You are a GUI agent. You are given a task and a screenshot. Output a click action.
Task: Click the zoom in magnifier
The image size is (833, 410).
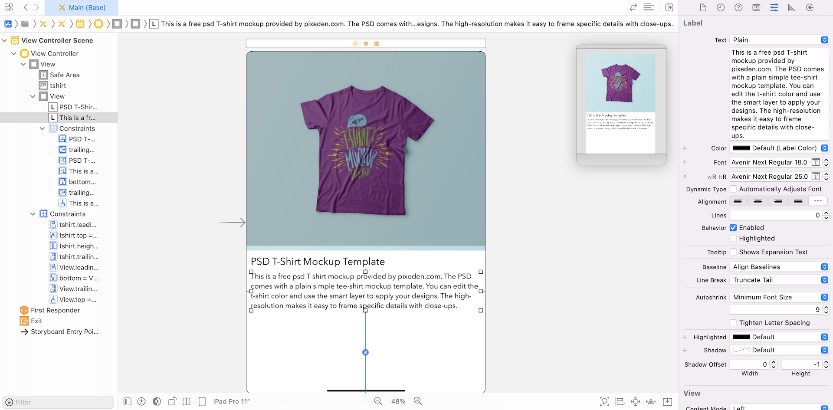418,401
